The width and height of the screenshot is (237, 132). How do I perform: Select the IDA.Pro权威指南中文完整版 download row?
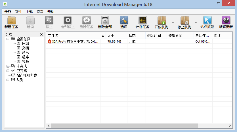pos(139,41)
